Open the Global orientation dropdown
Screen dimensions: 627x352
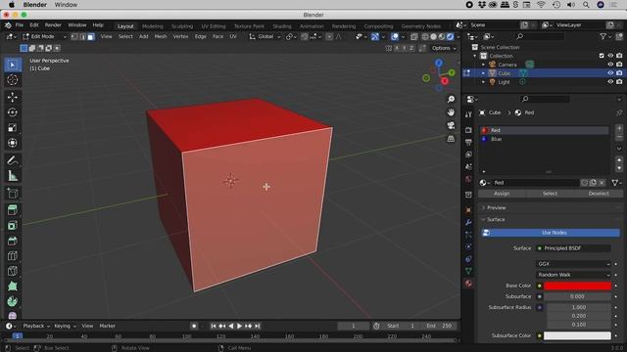[265, 37]
